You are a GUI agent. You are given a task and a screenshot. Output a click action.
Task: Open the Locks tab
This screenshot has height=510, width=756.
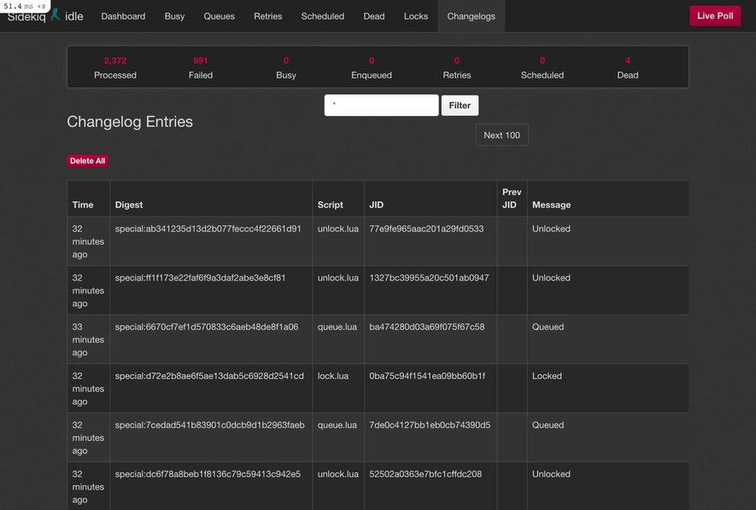click(416, 16)
